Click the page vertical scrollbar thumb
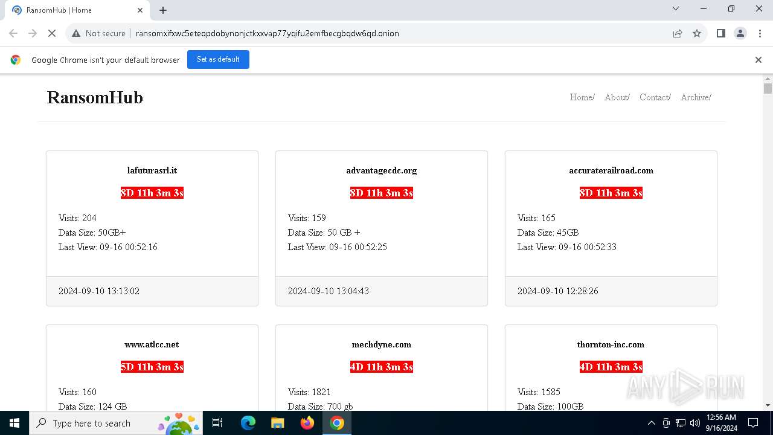 pyautogui.click(x=768, y=89)
